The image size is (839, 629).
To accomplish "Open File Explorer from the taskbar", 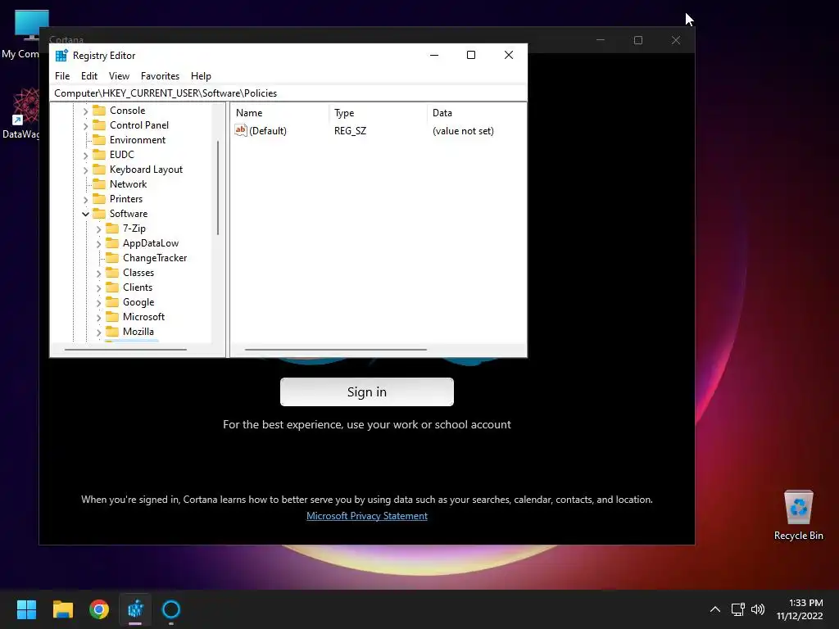I will point(62,609).
